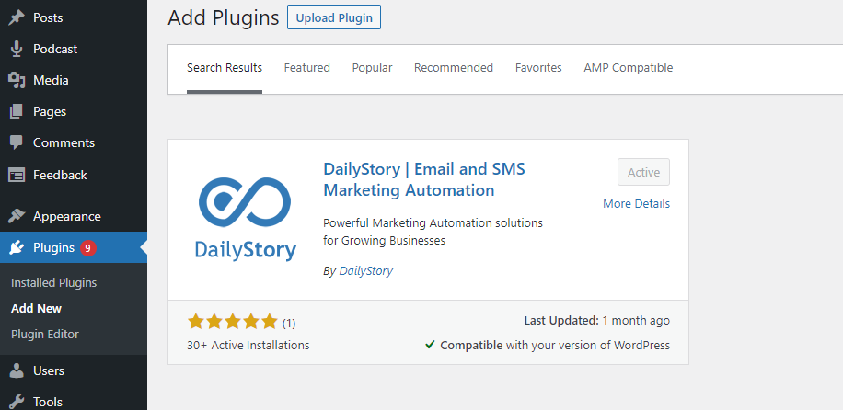
Task: Click the Feedback form icon
Action: (x=17, y=176)
